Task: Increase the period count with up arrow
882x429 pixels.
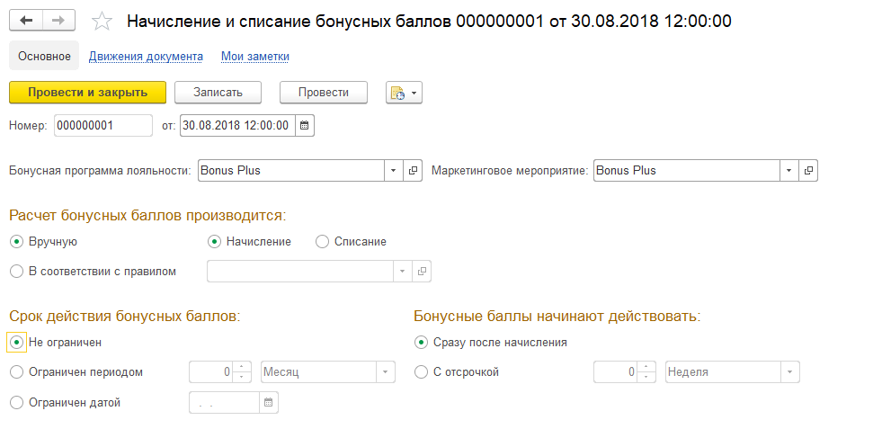Action: (x=242, y=367)
